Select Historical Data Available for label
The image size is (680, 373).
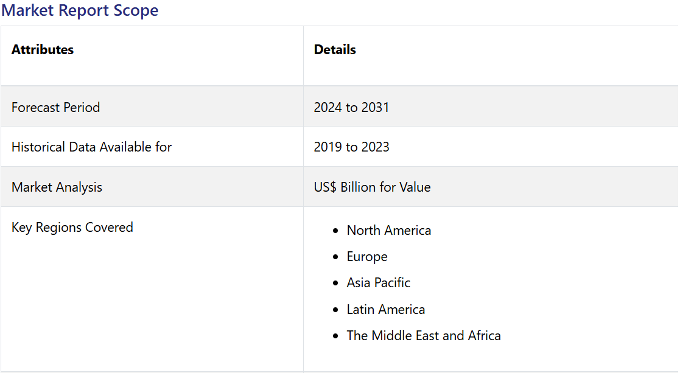[x=91, y=147]
